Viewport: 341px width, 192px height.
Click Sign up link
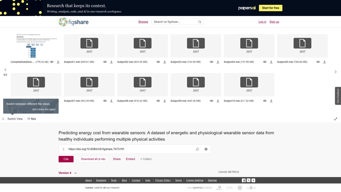point(274,22)
